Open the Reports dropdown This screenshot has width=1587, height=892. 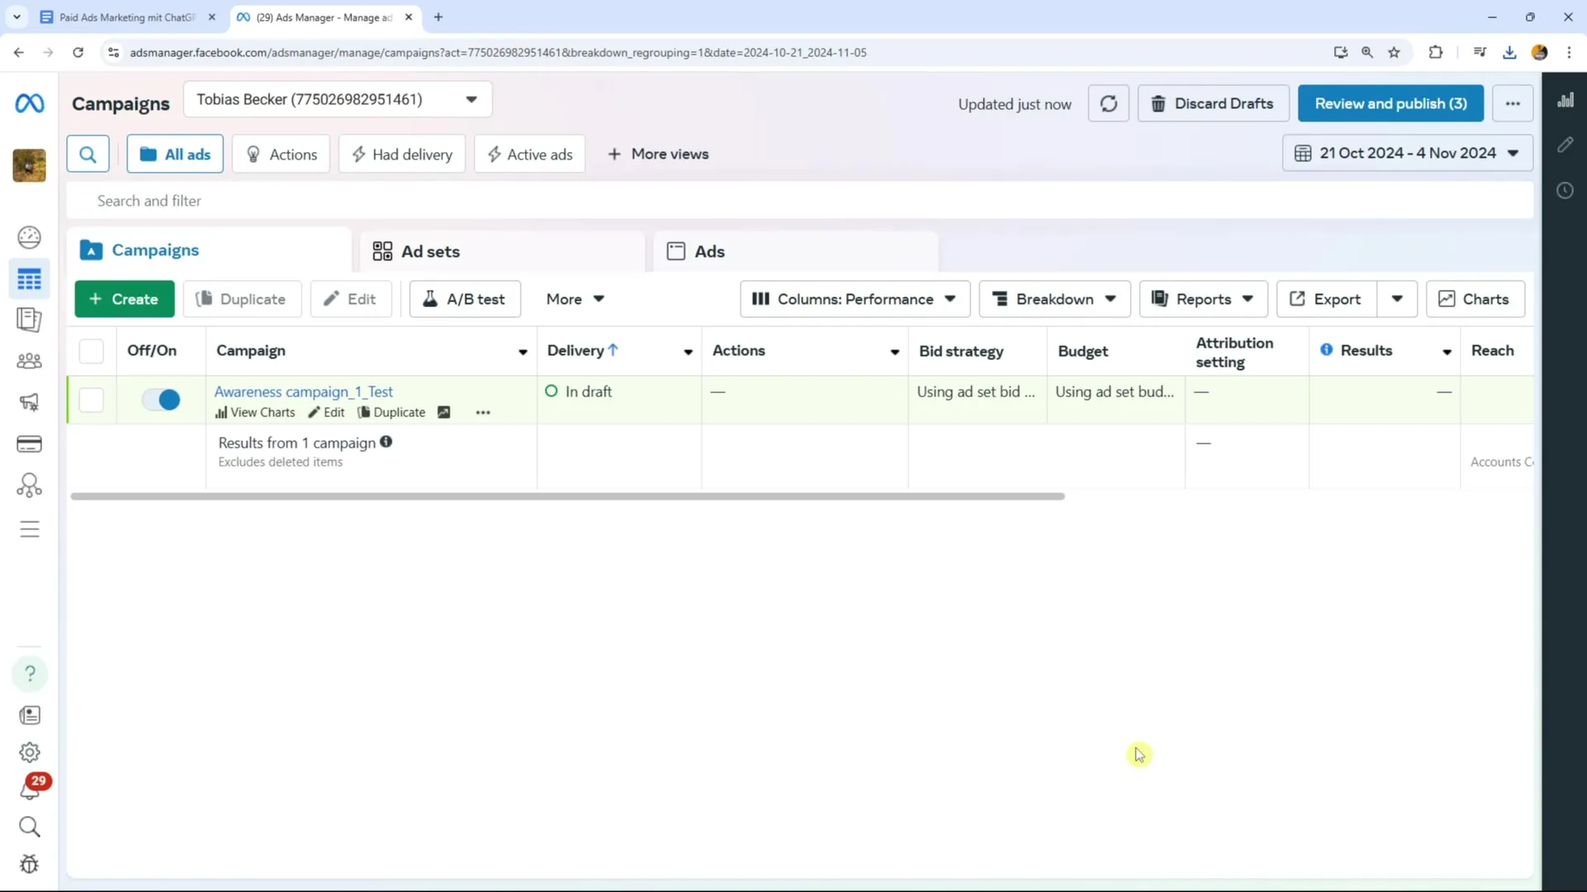pos(1203,299)
